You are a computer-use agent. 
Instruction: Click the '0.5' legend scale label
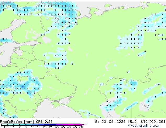pos(9,127)
